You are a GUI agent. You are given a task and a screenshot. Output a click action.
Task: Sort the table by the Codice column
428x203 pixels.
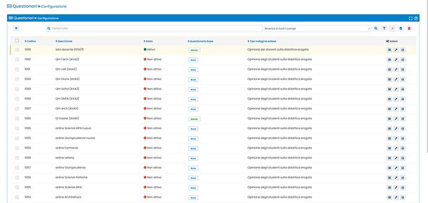(30, 41)
